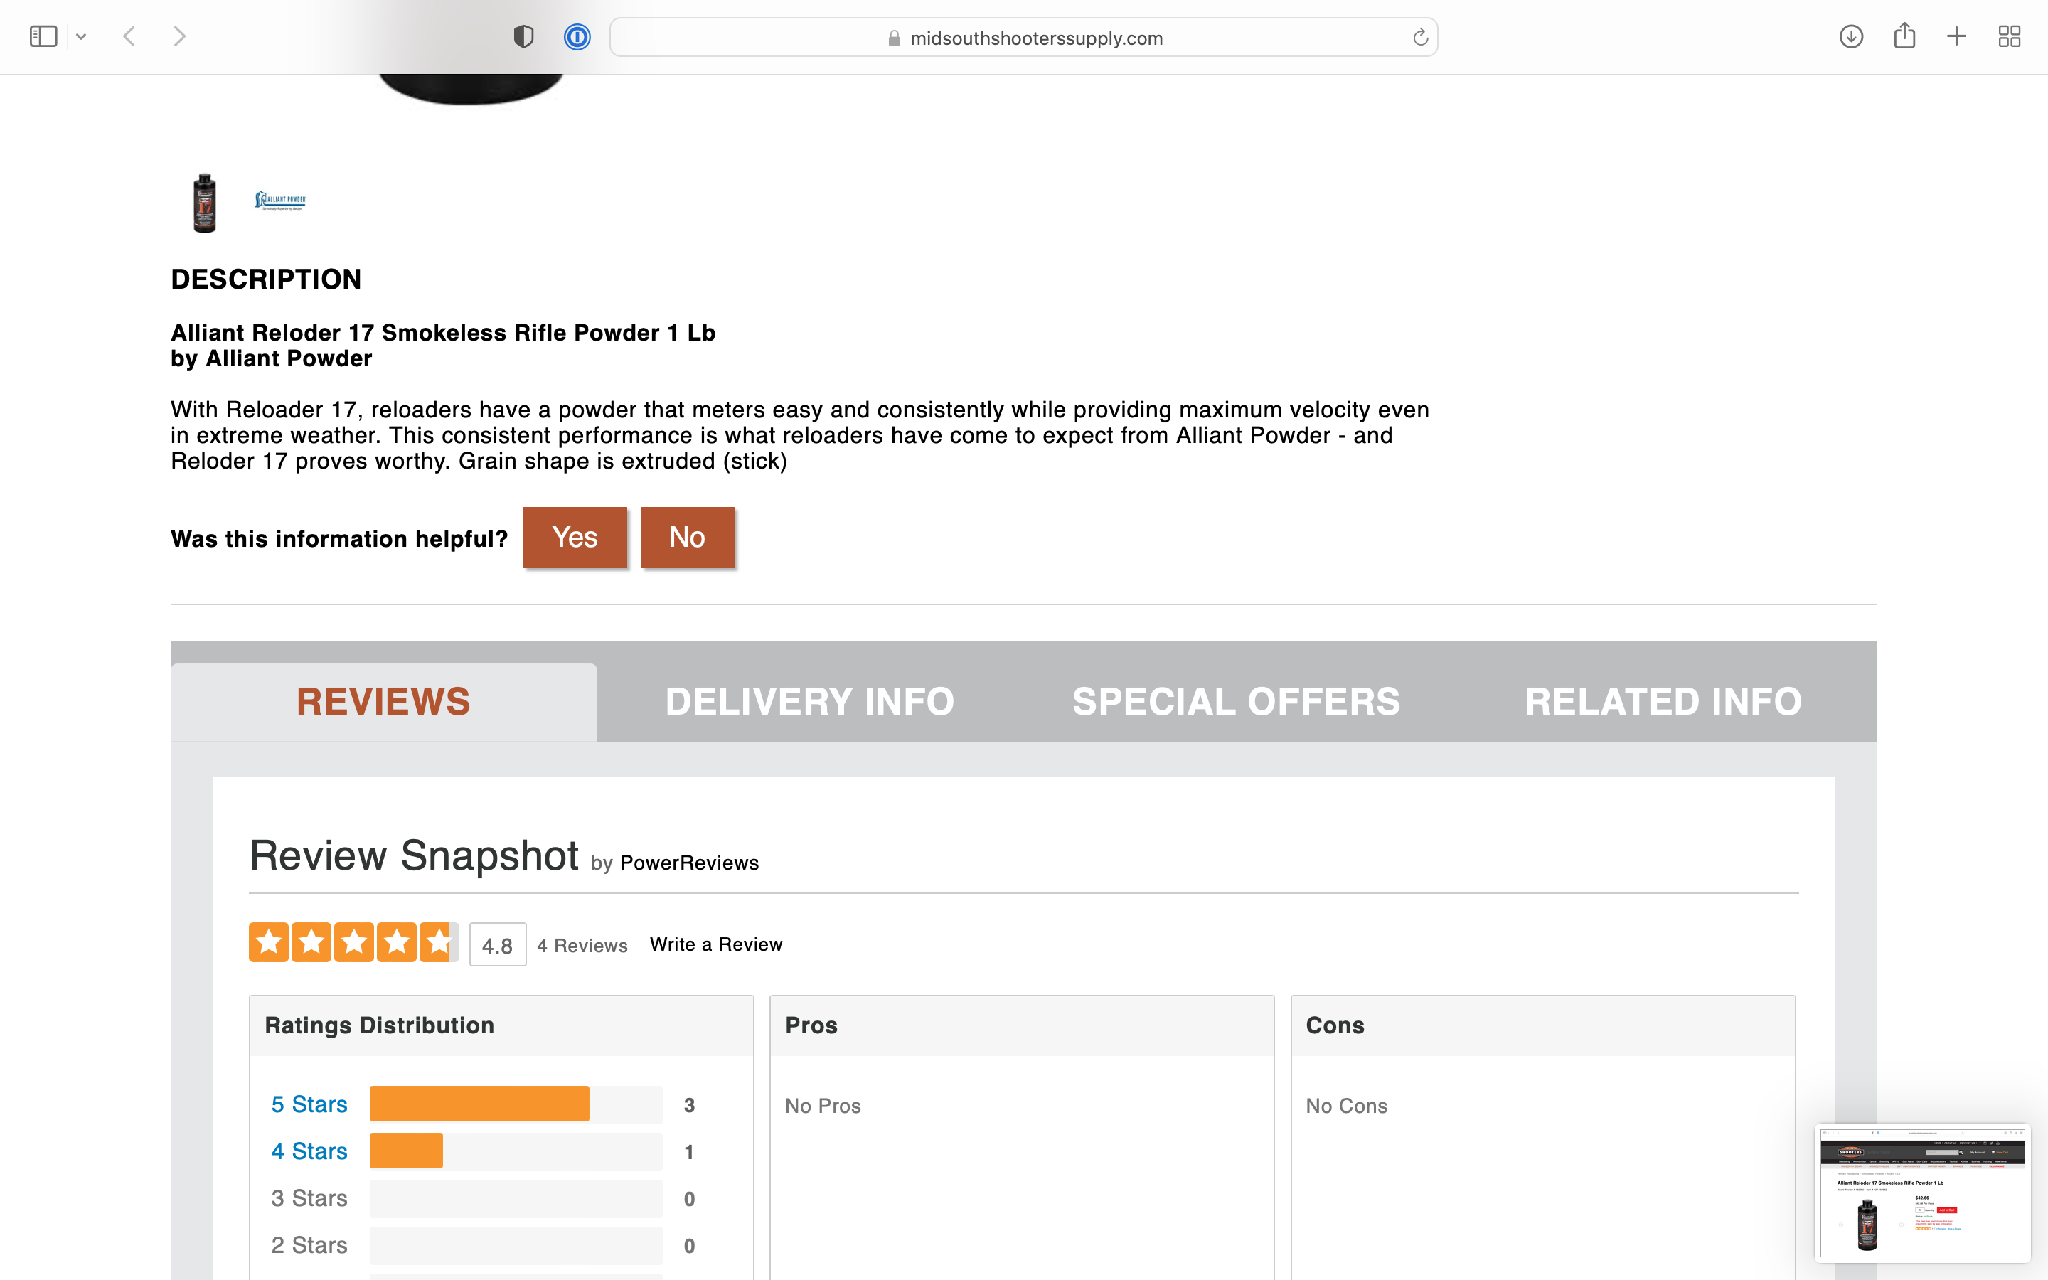Open the privacy report shield icon
The width and height of the screenshot is (2048, 1280).
[524, 36]
